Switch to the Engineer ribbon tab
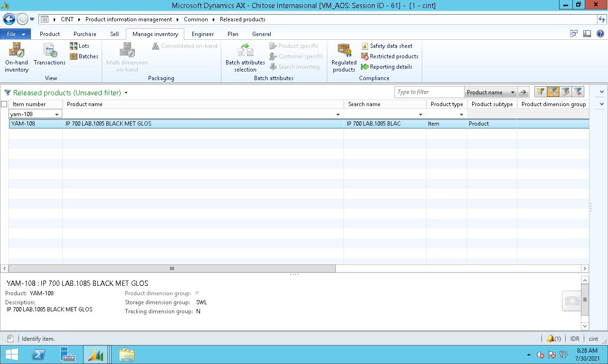This screenshot has height=364, width=608. point(203,34)
